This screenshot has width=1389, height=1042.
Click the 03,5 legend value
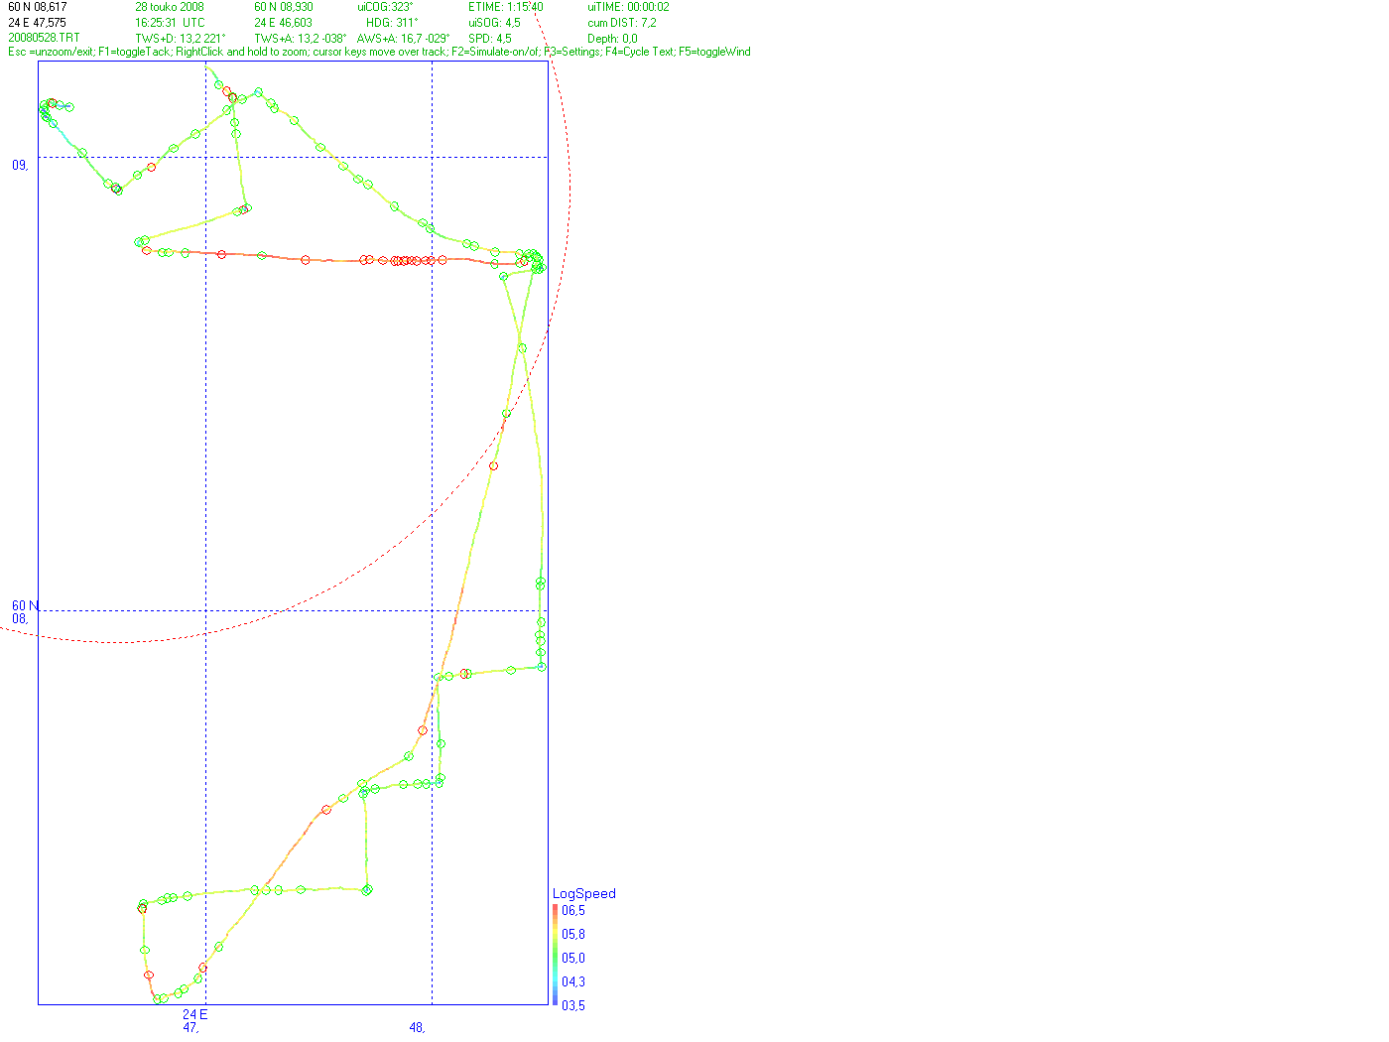pos(573,1005)
